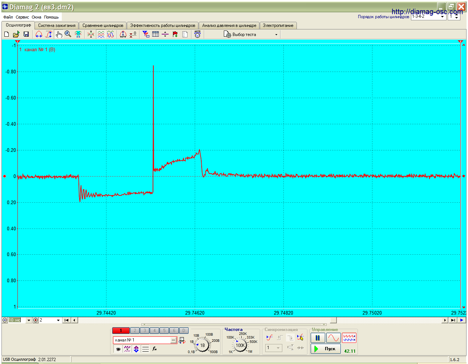Viewport: 468px width, 364px height.
Task: Select channel 3 button
Action: [x=145, y=331]
